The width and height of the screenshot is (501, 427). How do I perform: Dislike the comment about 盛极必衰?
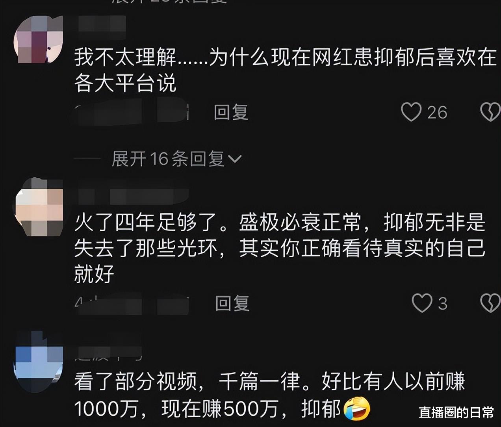[x=490, y=303]
